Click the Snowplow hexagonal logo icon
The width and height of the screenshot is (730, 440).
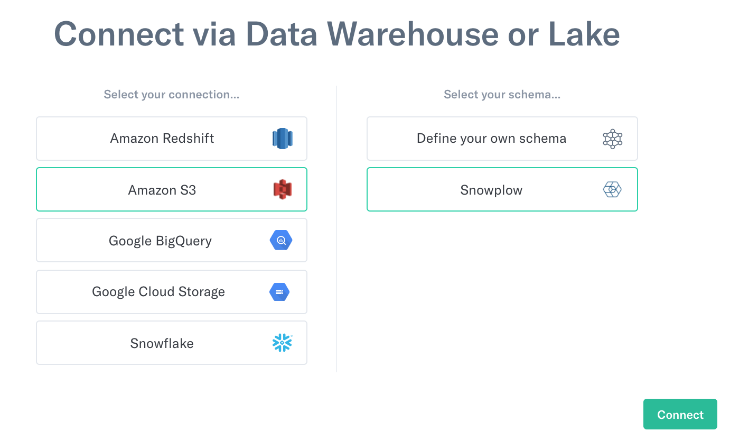point(612,189)
